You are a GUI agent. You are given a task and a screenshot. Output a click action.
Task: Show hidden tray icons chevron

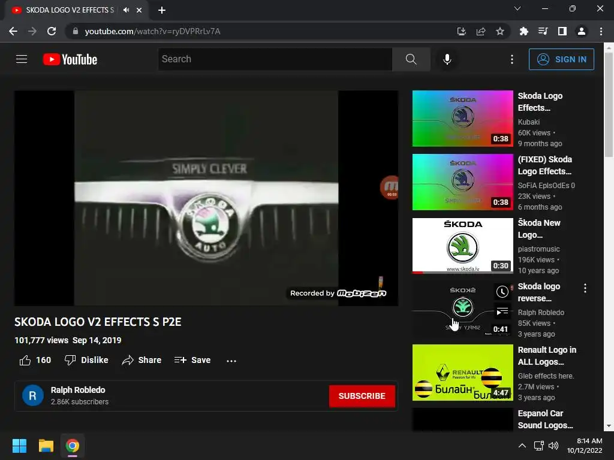click(x=522, y=446)
